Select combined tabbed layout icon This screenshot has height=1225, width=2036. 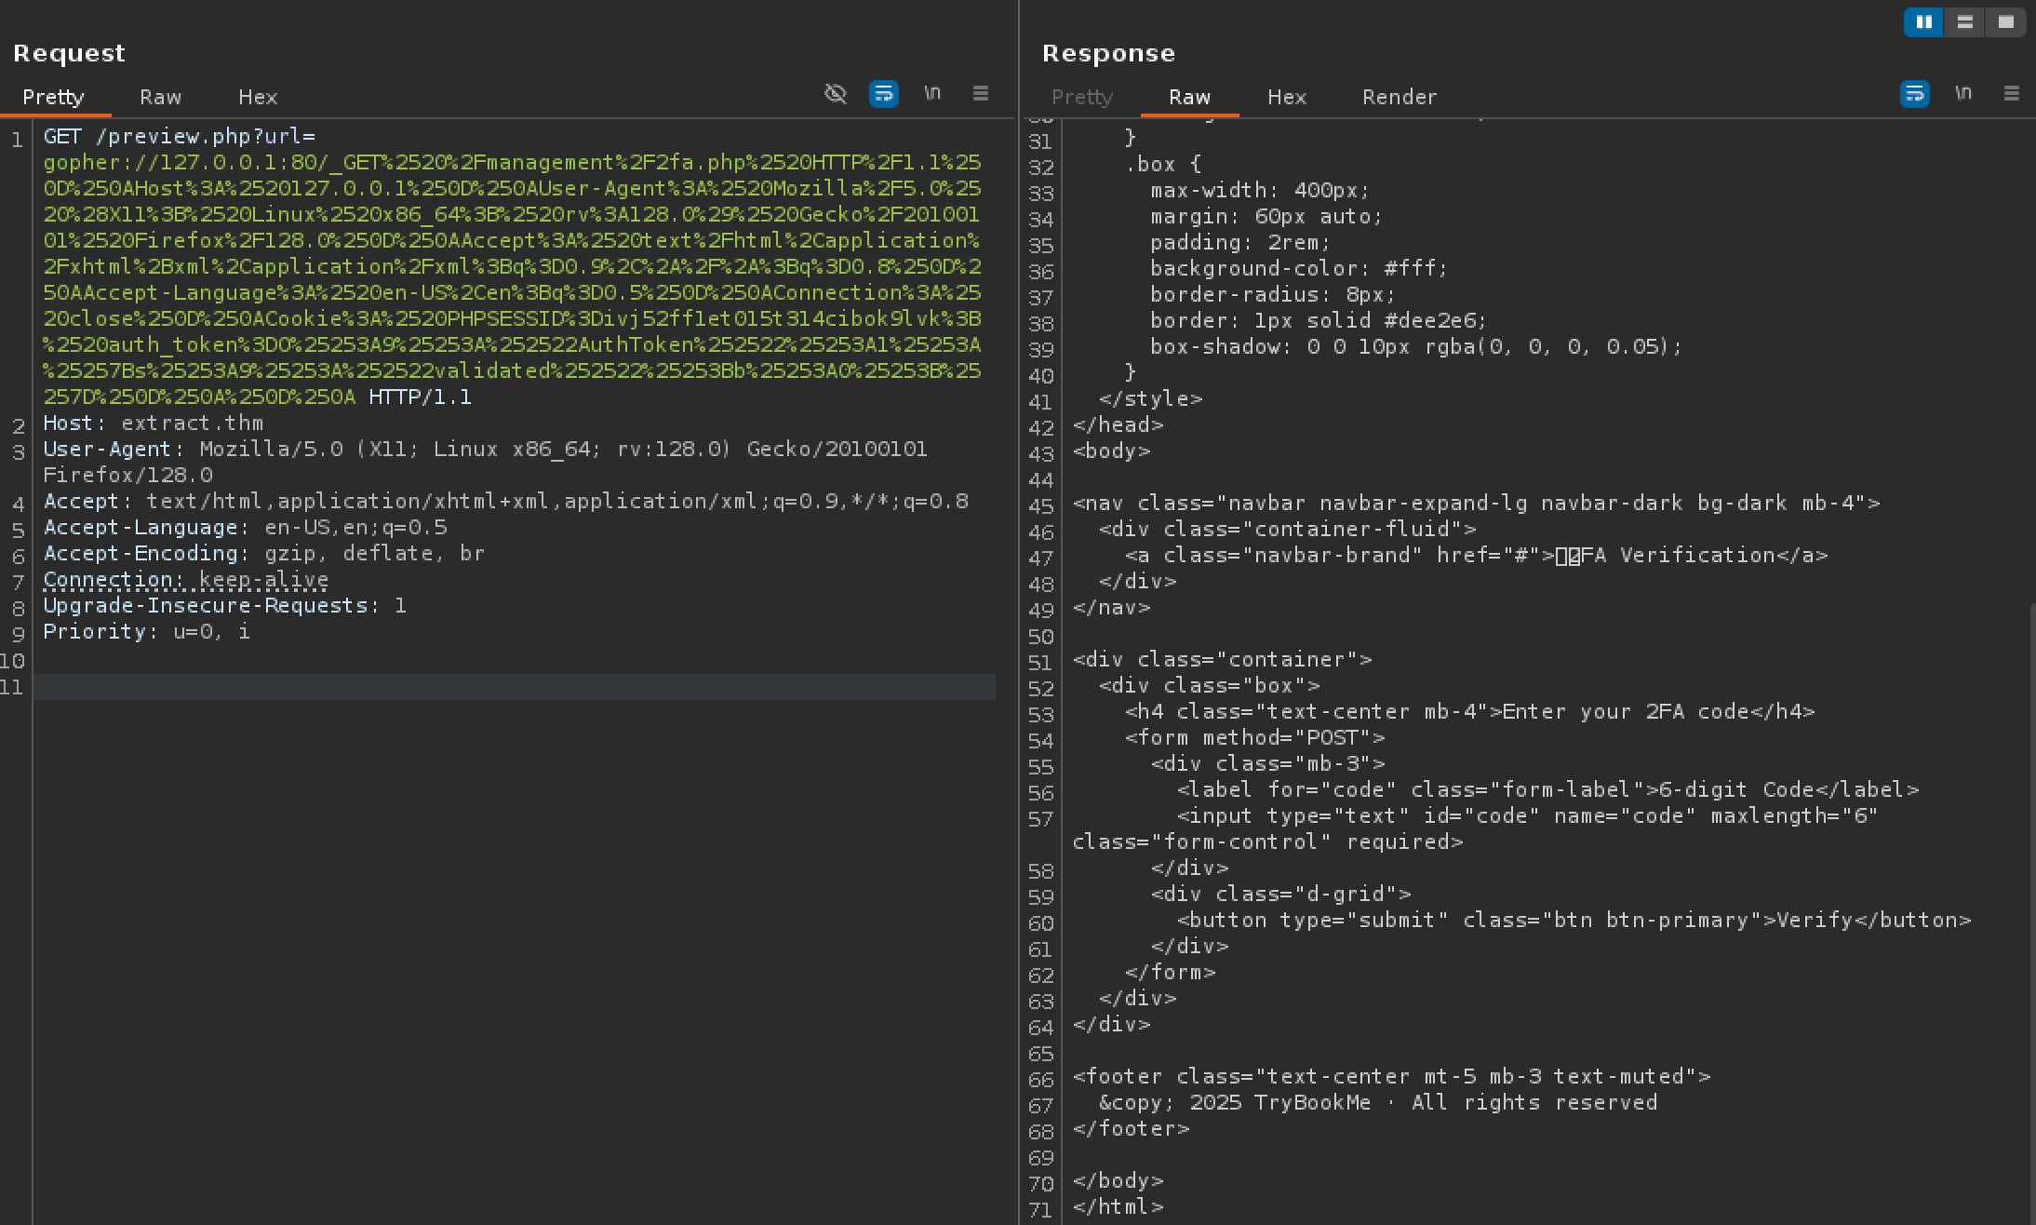click(2005, 22)
